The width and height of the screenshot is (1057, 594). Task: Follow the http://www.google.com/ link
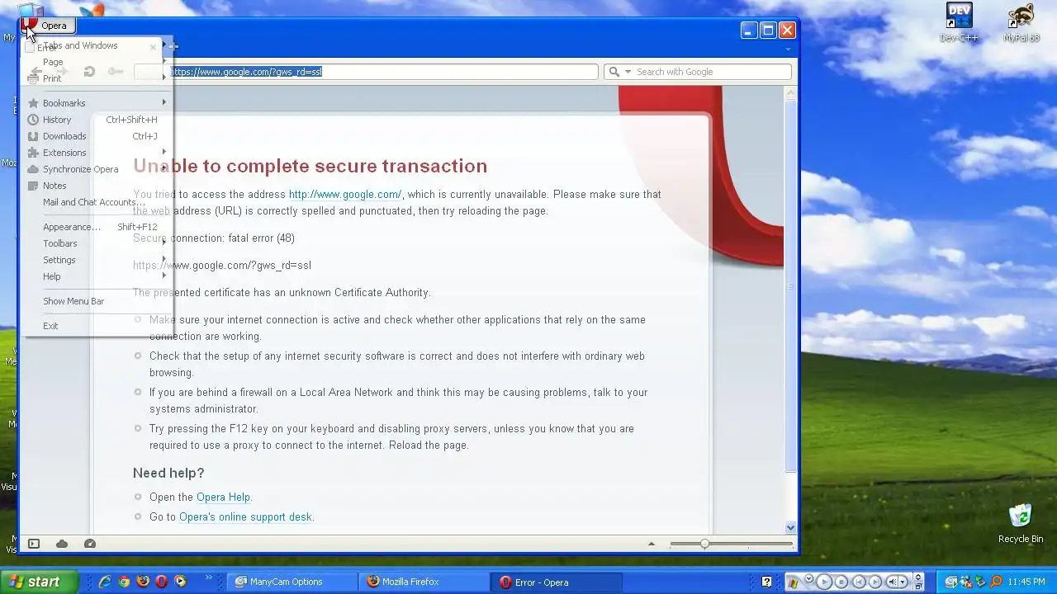[345, 195]
